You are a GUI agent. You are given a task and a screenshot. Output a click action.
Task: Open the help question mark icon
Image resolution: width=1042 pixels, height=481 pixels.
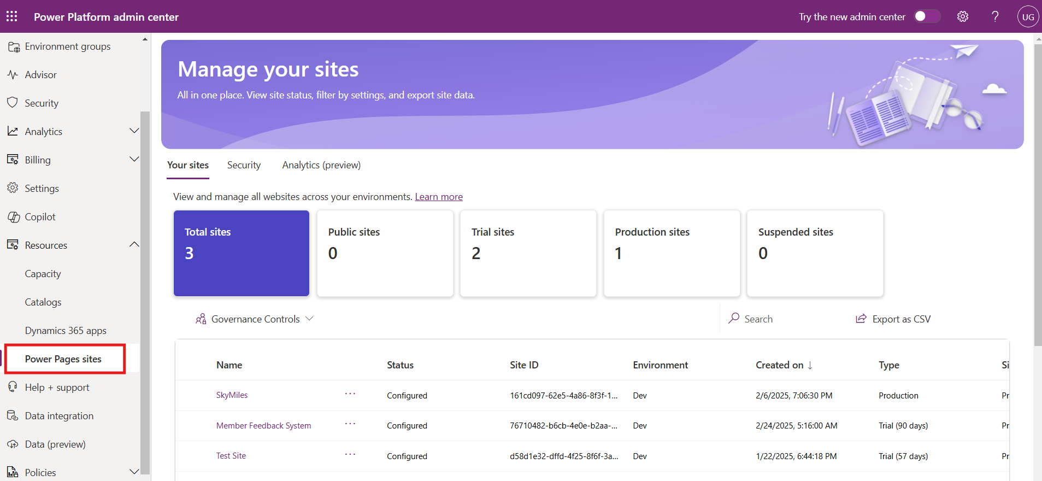tap(995, 16)
